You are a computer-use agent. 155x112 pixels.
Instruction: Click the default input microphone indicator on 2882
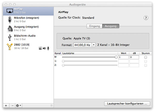[48, 48]
